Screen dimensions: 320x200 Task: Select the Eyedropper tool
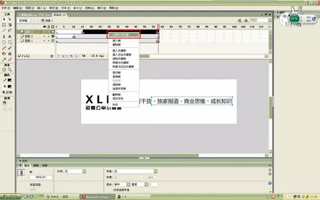pos(4,59)
